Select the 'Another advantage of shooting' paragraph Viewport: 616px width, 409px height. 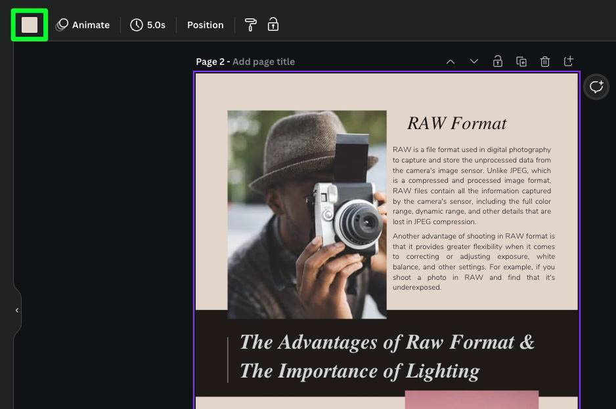pyautogui.click(x=473, y=262)
